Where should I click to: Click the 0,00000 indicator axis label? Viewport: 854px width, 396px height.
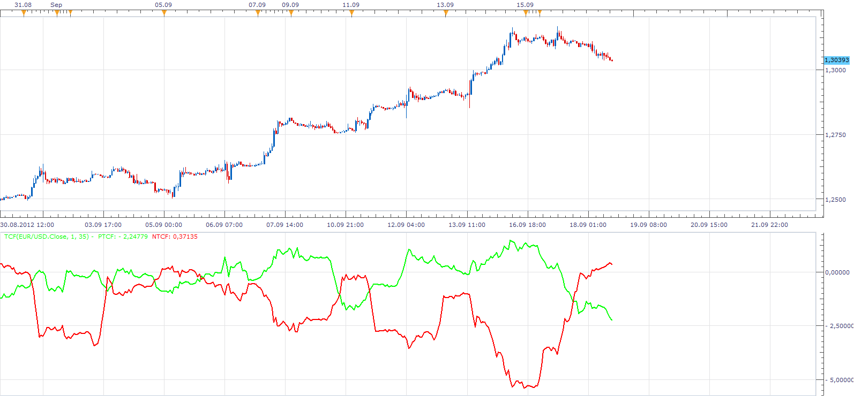[837, 272]
